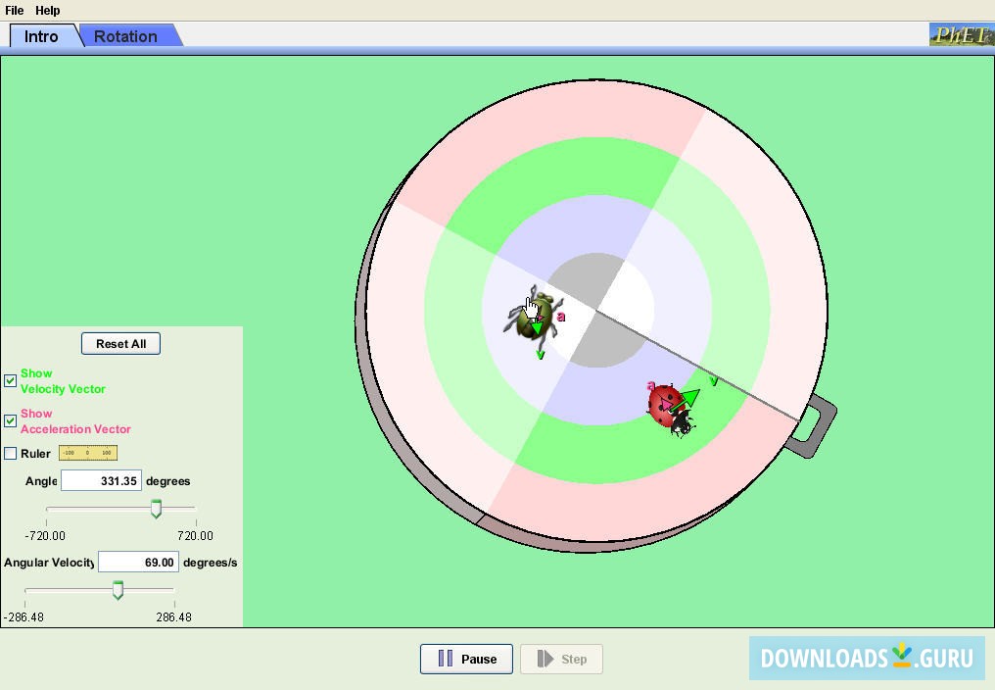Open the Help menu
Screen dimensions: 995x690
pyautogui.click(x=48, y=10)
